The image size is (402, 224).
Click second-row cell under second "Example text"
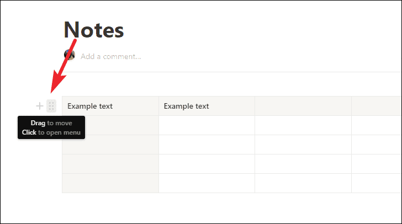tap(207, 125)
